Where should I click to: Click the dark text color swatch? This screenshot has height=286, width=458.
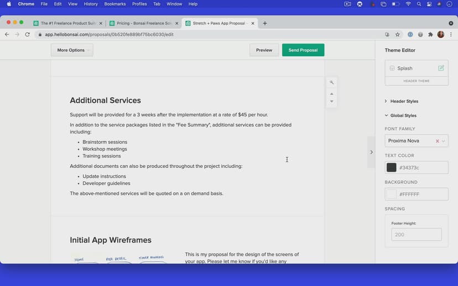coord(391,167)
